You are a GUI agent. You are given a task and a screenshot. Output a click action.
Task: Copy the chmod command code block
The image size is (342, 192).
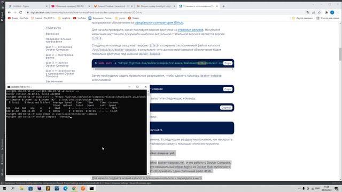click(228, 89)
